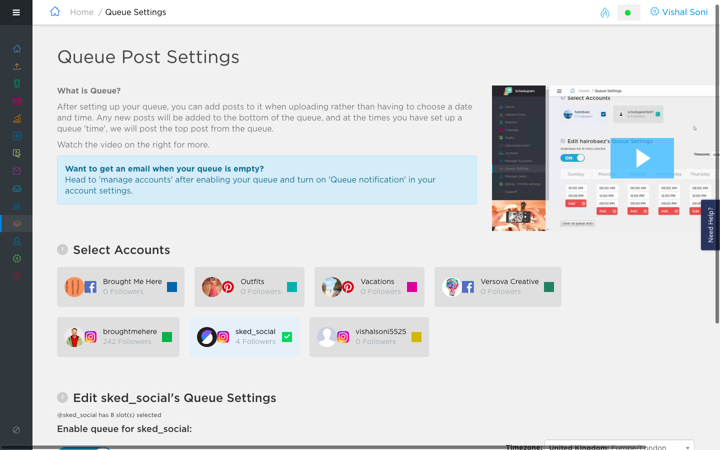Open the orange bar chart icon in the sidebar

point(17,118)
